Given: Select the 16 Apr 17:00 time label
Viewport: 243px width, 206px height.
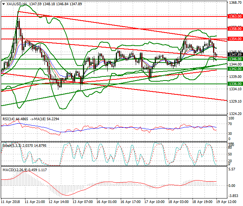Looking at the screenshot, I should tap(130, 202).
